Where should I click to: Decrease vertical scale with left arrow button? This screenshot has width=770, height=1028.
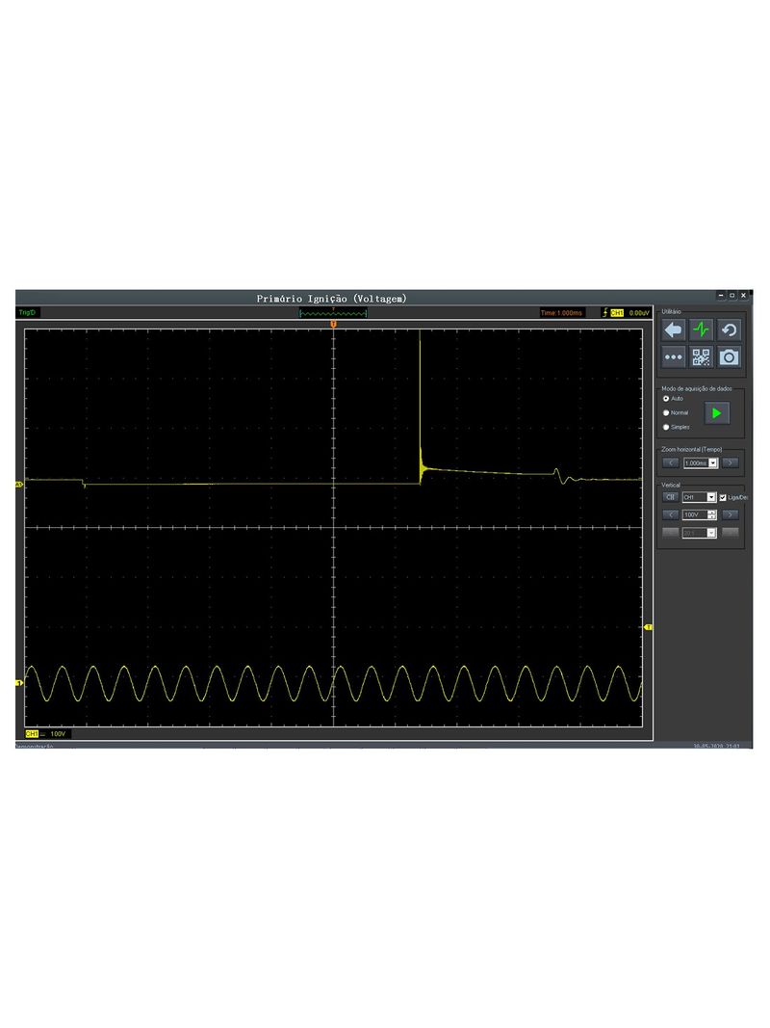pos(671,514)
